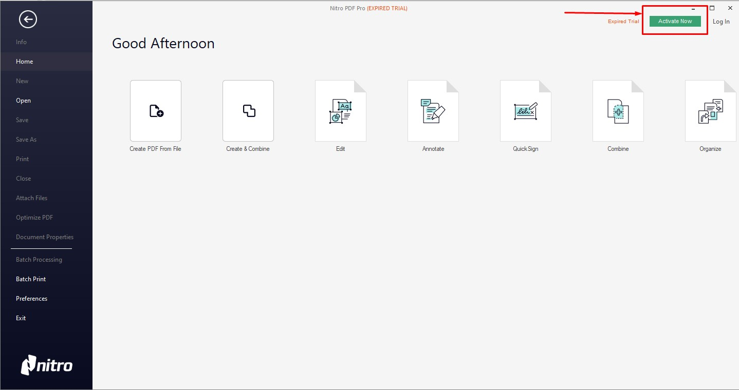Click the Expired Trial label

pyautogui.click(x=623, y=22)
